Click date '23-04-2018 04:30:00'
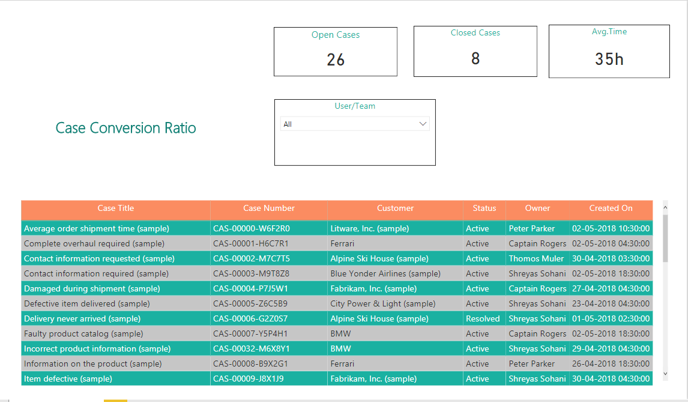Screen dimensions: 688x402 (611, 303)
